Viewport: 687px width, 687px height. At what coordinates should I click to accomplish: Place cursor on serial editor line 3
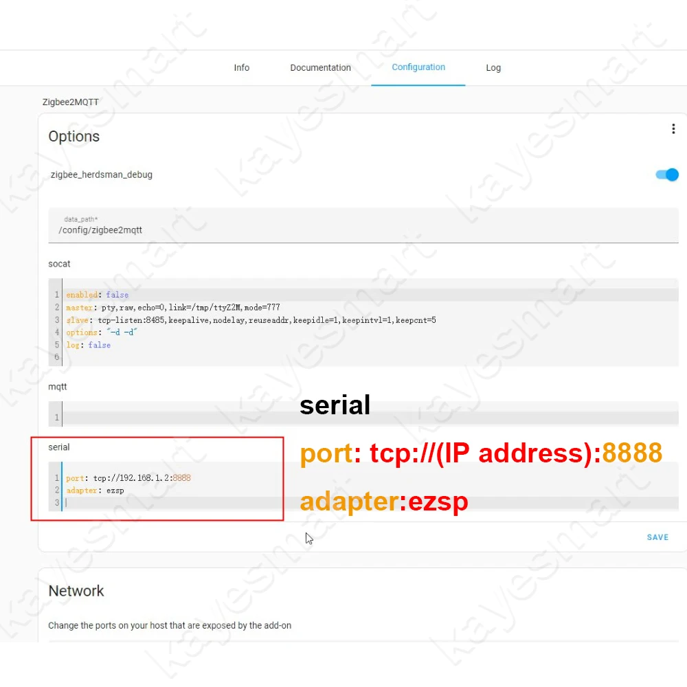point(173,503)
